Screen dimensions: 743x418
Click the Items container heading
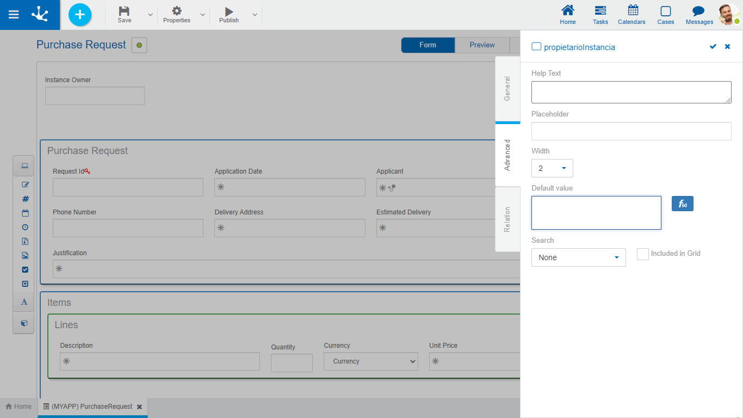click(x=59, y=303)
